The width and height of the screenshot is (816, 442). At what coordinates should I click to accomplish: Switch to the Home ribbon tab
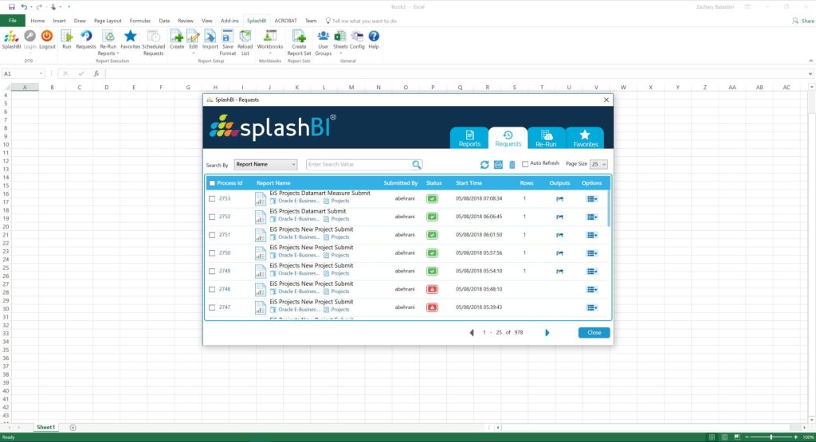37,21
